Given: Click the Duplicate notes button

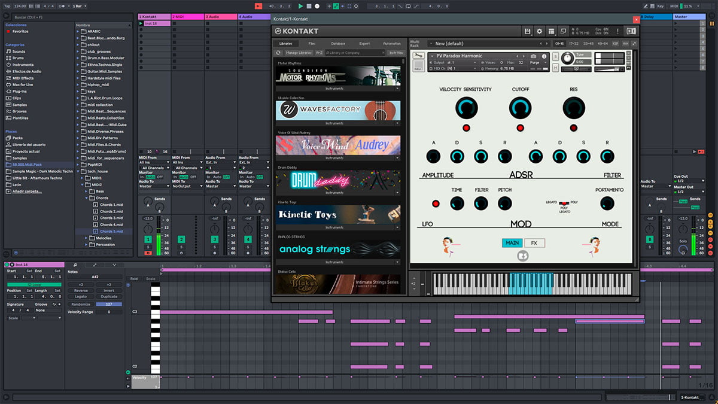Looking at the screenshot, I should [x=109, y=296].
